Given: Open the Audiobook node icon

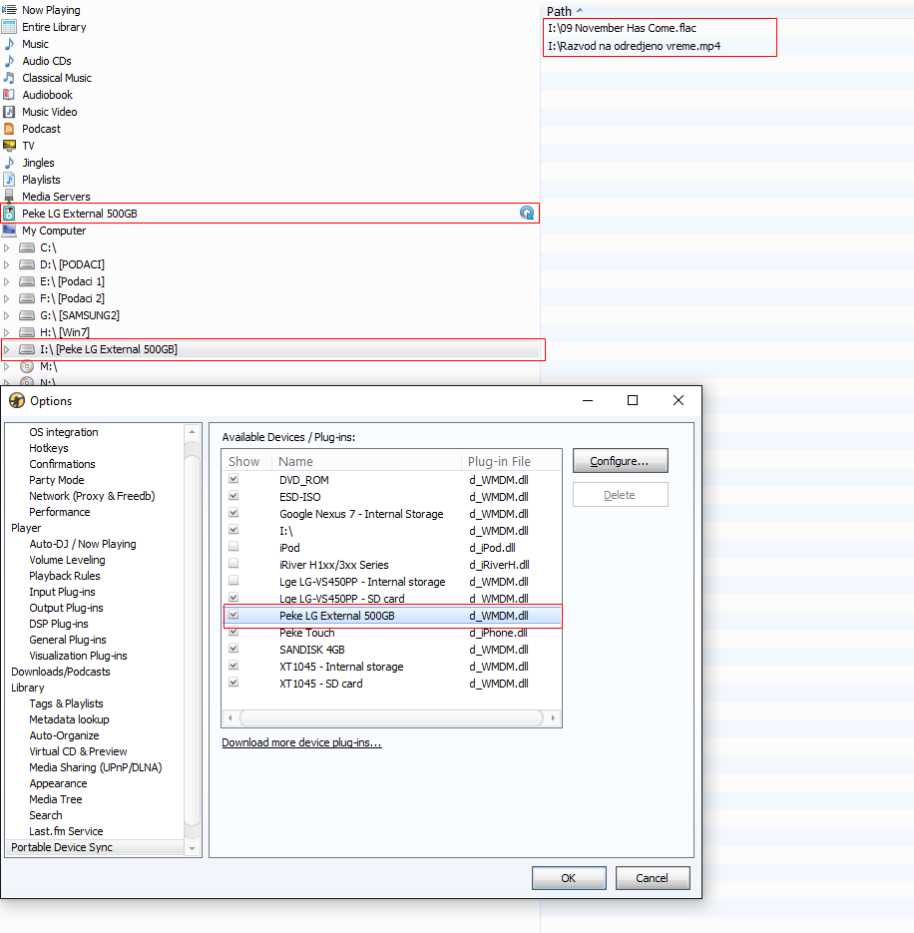Looking at the screenshot, I should (x=9, y=95).
